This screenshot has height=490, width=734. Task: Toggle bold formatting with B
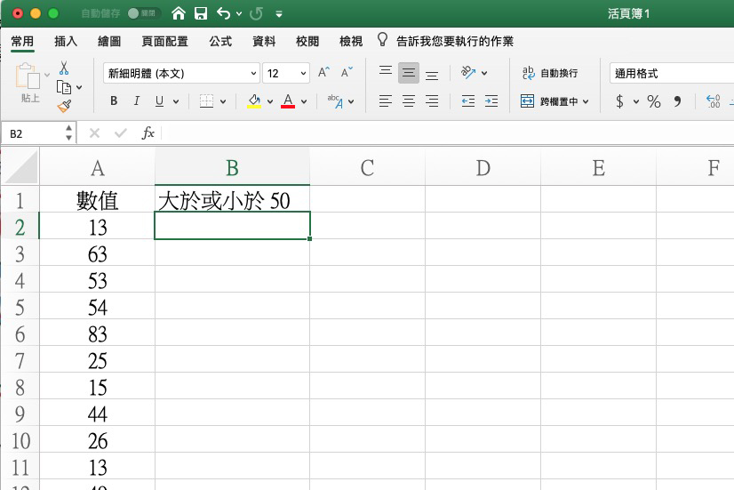(114, 100)
